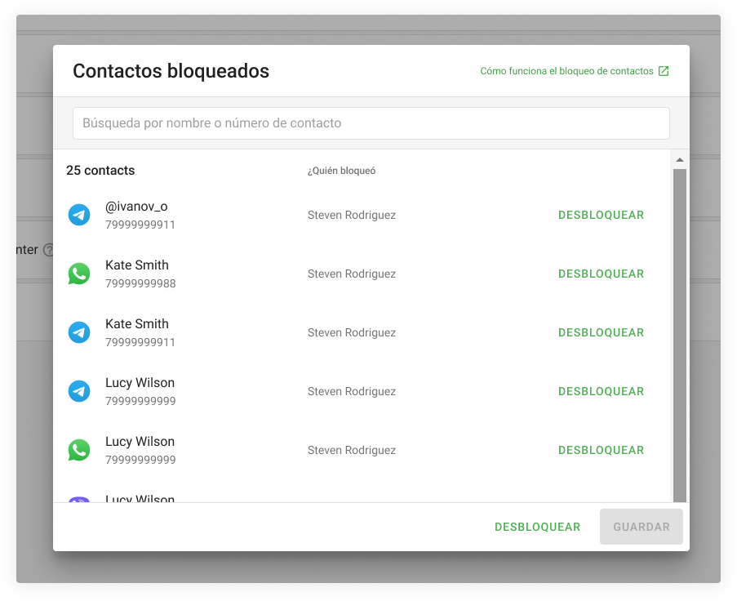Click the partially visible purple Viber icon
737x601 pixels.
pos(79,500)
